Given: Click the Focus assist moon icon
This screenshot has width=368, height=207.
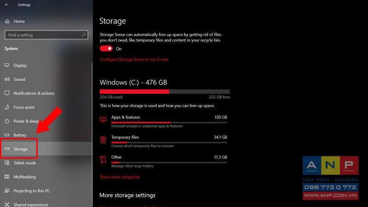Looking at the screenshot, I should pyautogui.click(x=7, y=107).
